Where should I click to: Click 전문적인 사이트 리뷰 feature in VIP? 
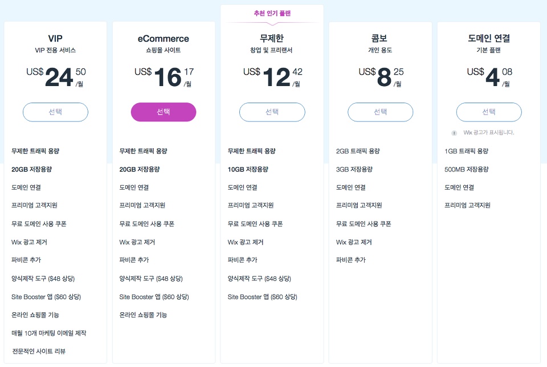tap(39, 351)
